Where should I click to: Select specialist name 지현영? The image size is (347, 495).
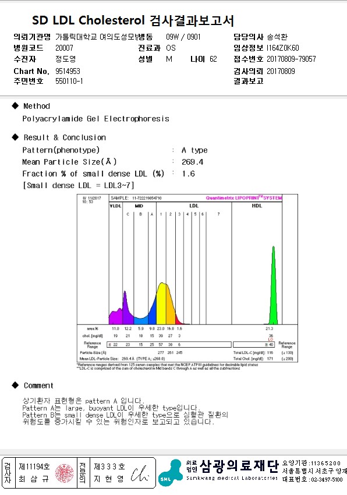108,479
